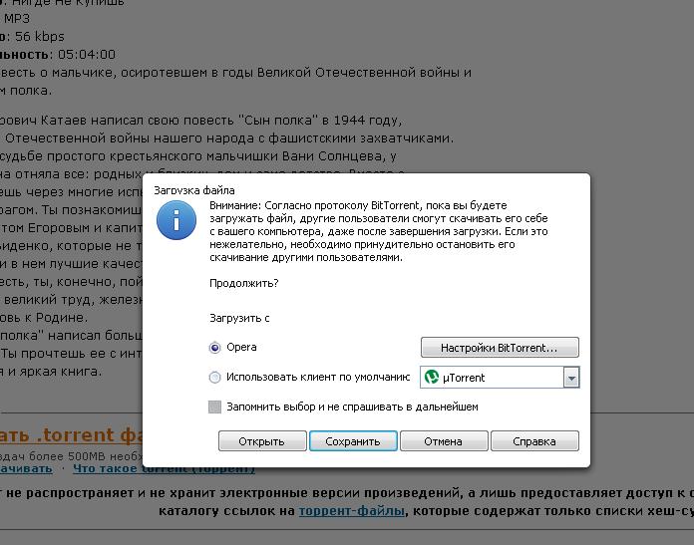Click the µTorrent logo icon in the combo box
The width and height of the screenshot is (694, 545).
point(431,377)
